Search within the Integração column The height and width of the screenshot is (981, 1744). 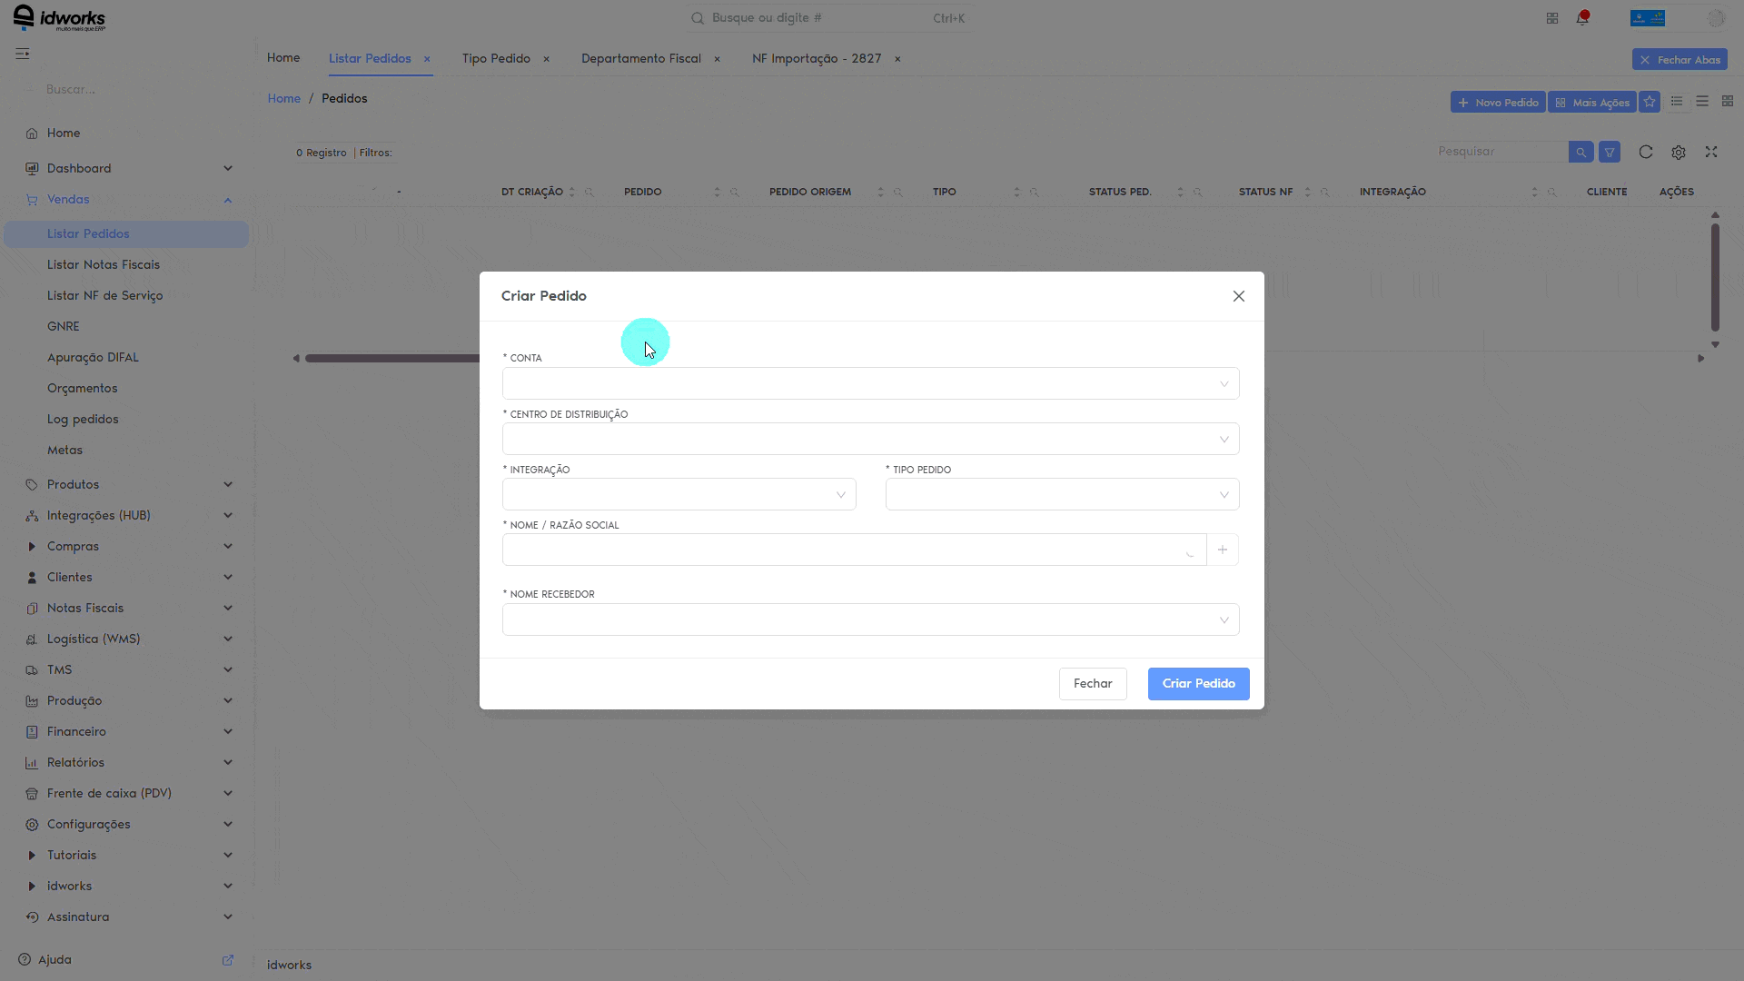1552,193
